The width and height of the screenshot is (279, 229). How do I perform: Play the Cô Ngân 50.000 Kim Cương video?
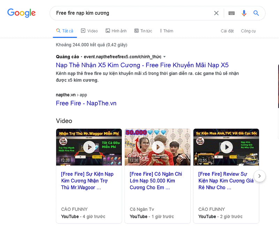(x=158, y=147)
